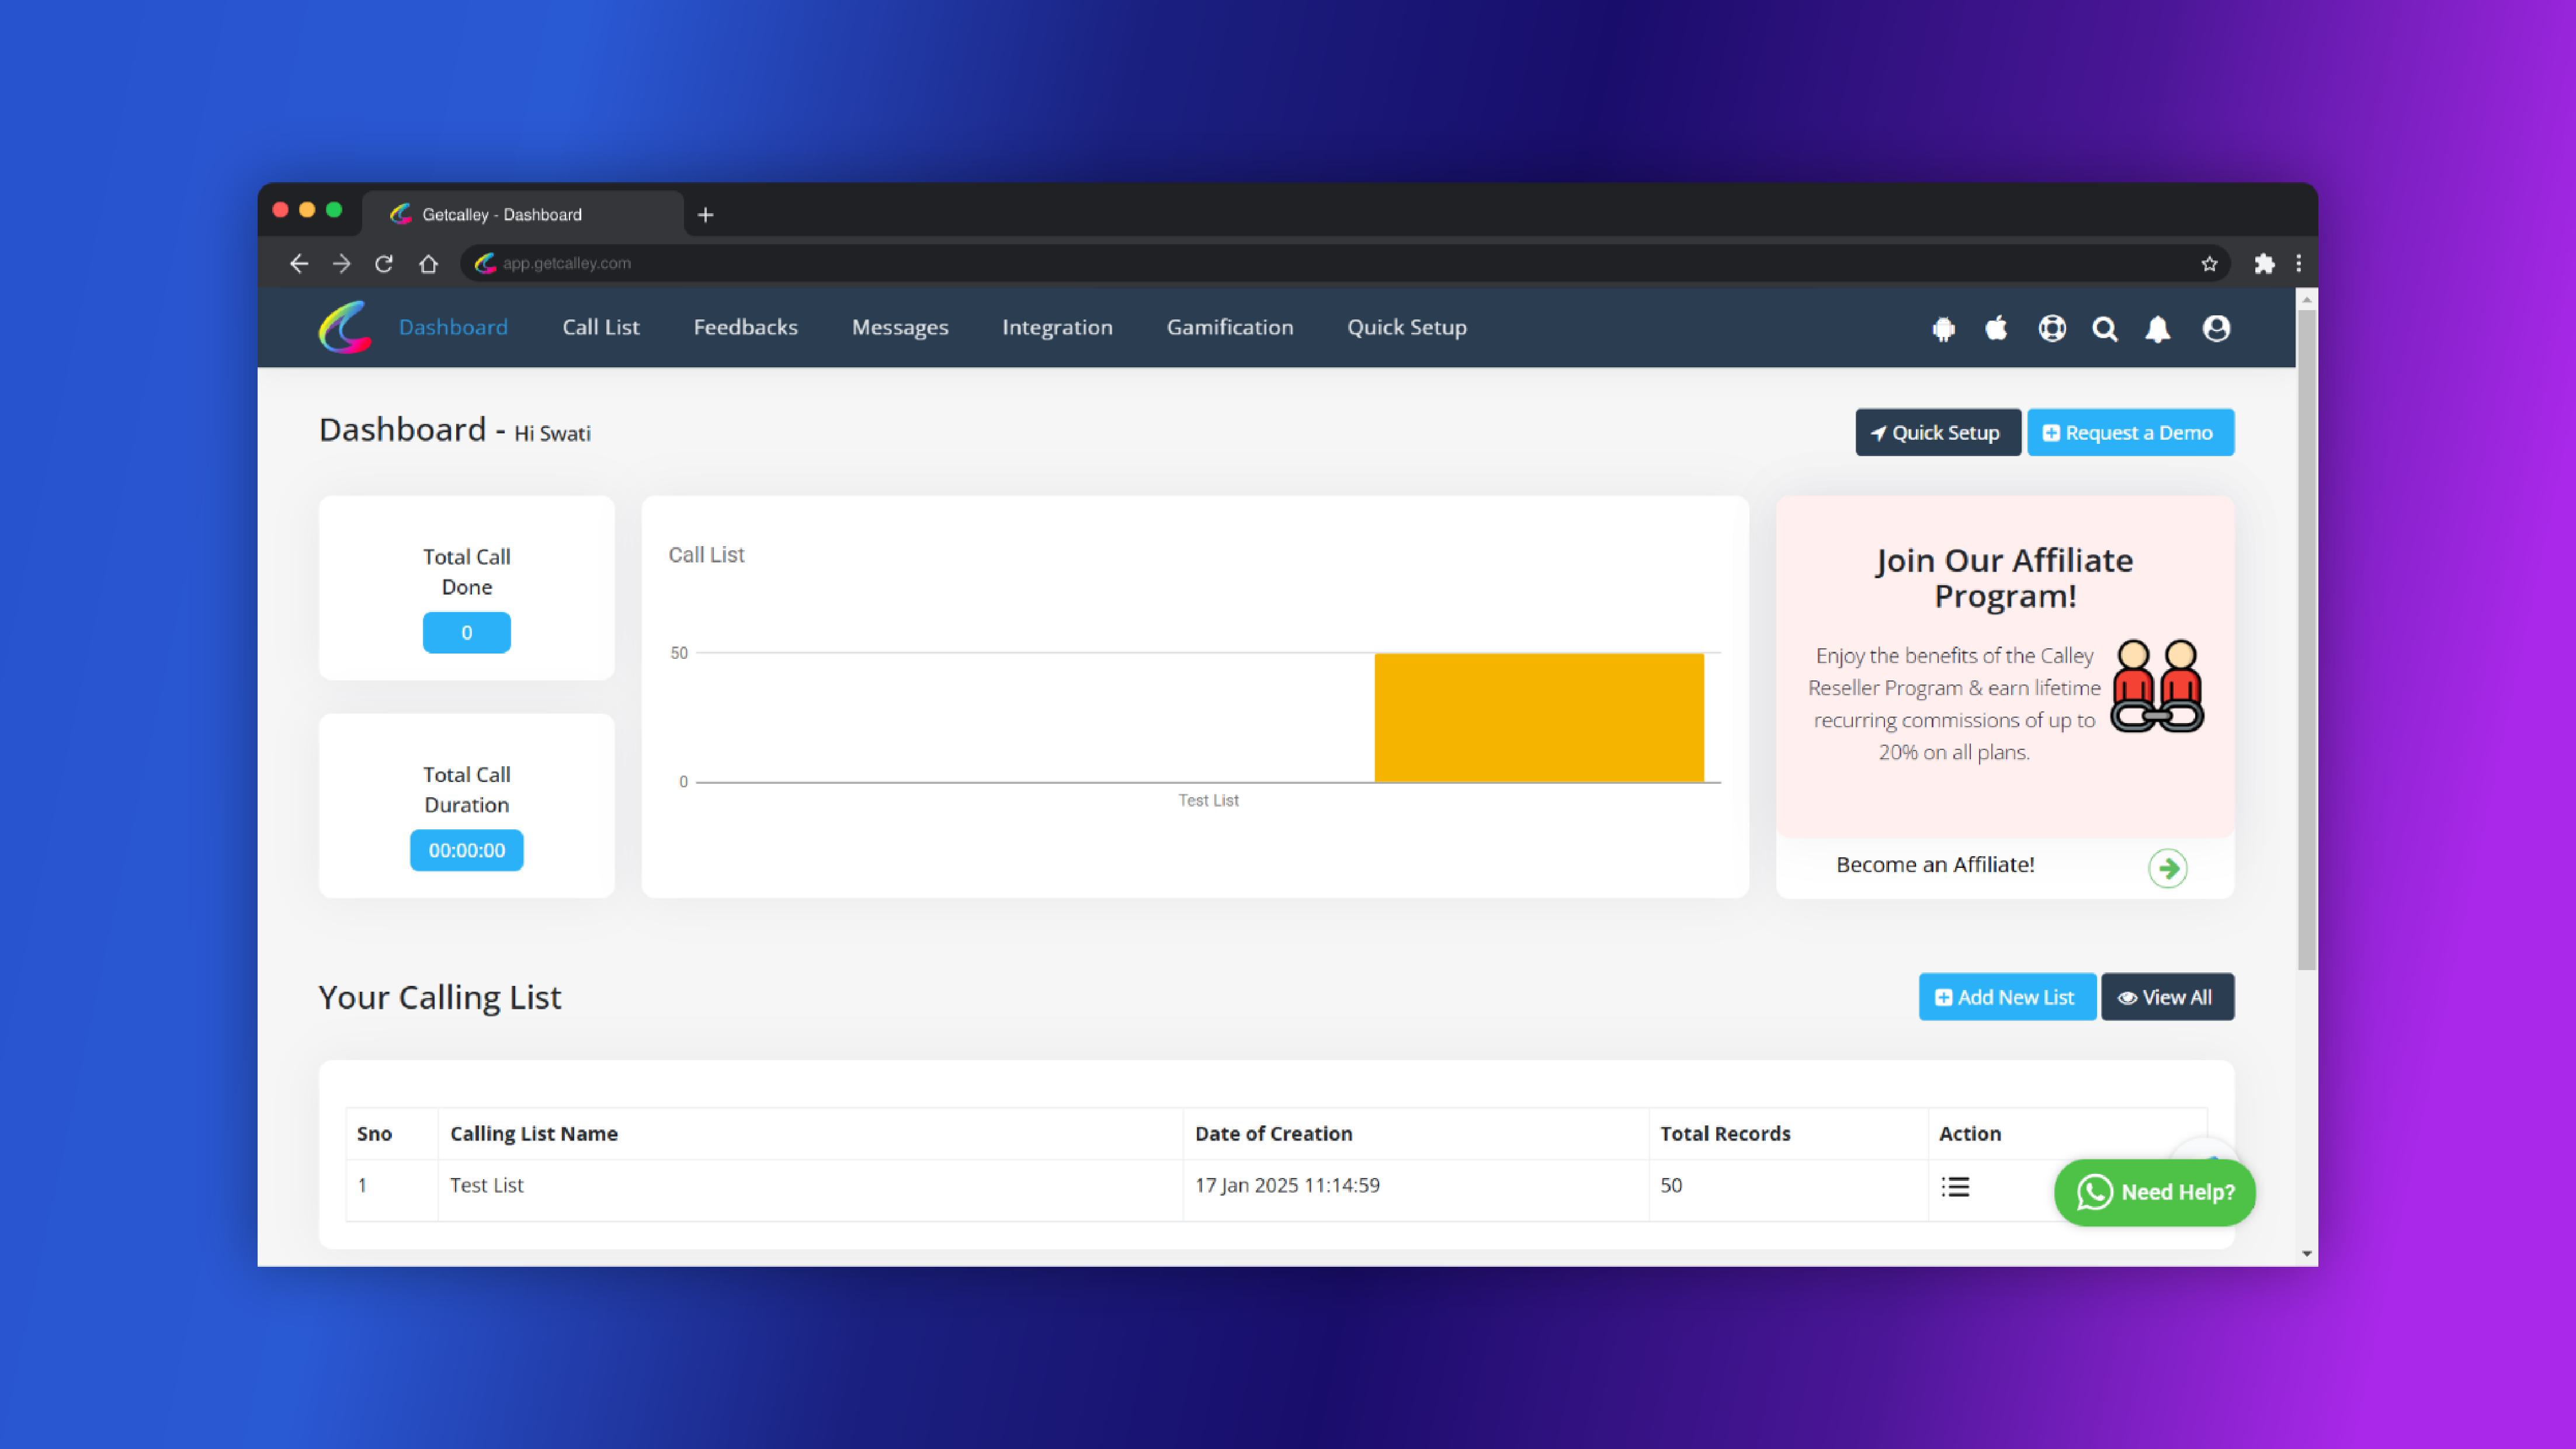Screen dimensions: 2576x1449
Task: Select the Getcalley - Dashboard browser tab
Action: pyautogui.click(x=522, y=214)
